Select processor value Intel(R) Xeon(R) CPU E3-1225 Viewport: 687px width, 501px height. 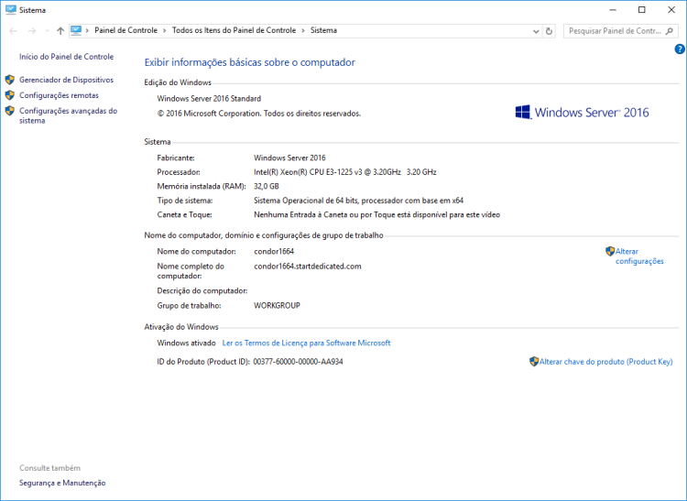[x=344, y=172]
